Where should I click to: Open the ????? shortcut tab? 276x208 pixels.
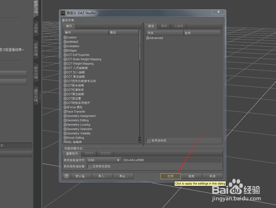pyautogui.click(x=89, y=154)
